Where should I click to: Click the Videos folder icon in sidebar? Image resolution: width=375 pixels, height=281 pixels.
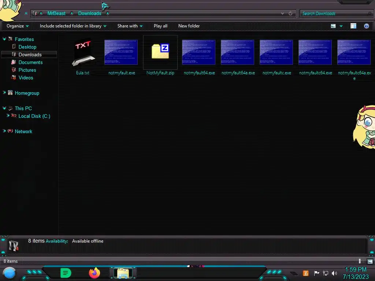tap(14, 77)
